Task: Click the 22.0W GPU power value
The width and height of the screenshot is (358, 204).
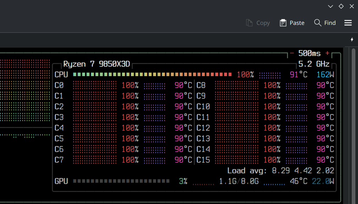Action: (323, 181)
